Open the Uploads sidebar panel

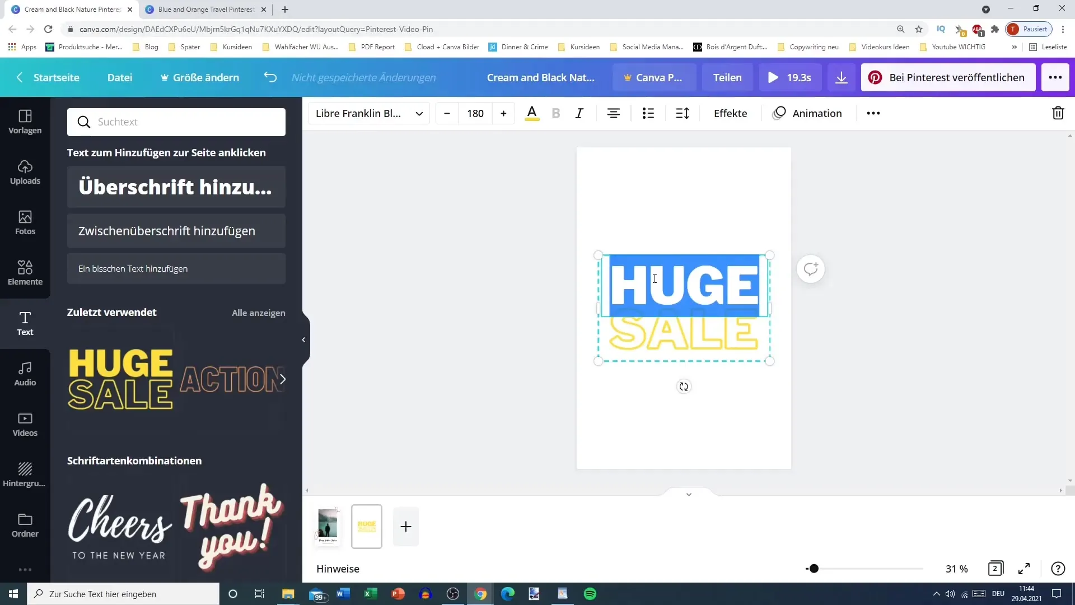point(25,172)
